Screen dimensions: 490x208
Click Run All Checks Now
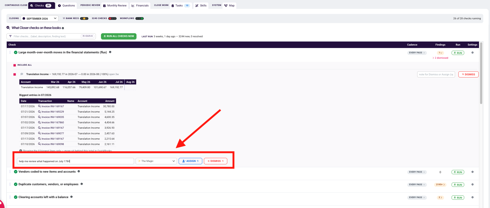coord(119,36)
